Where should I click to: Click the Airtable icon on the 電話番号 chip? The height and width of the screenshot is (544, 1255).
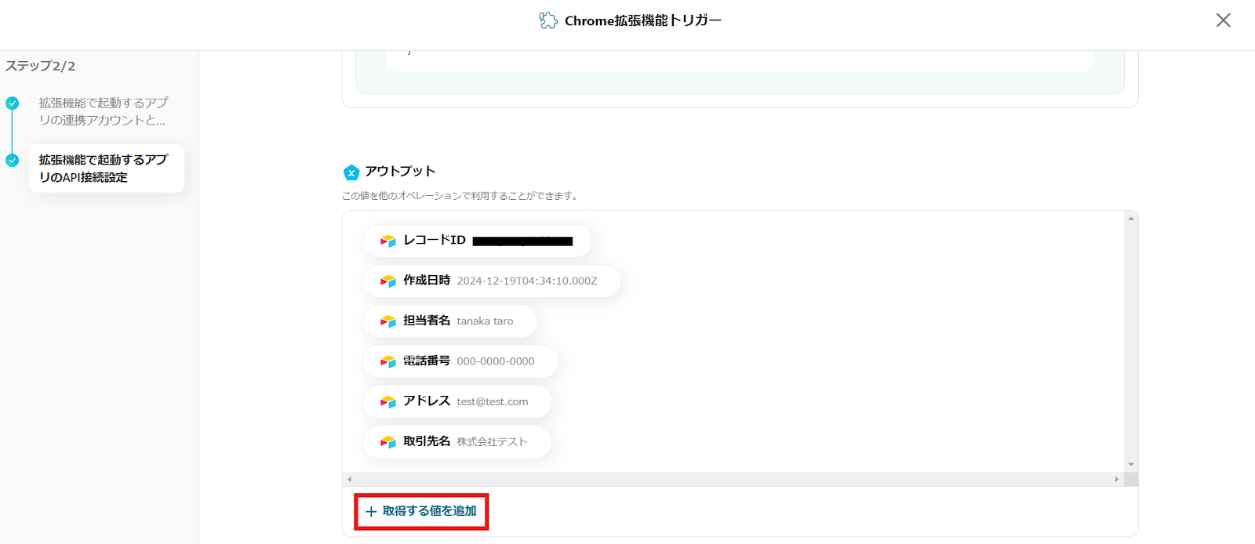click(387, 361)
